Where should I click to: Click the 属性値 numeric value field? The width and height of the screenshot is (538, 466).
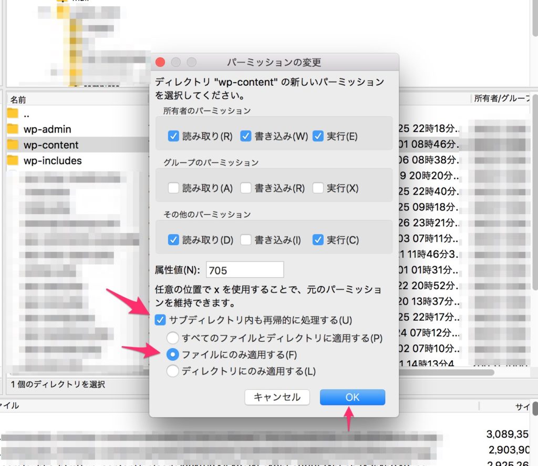pyautogui.click(x=244, y=270)
